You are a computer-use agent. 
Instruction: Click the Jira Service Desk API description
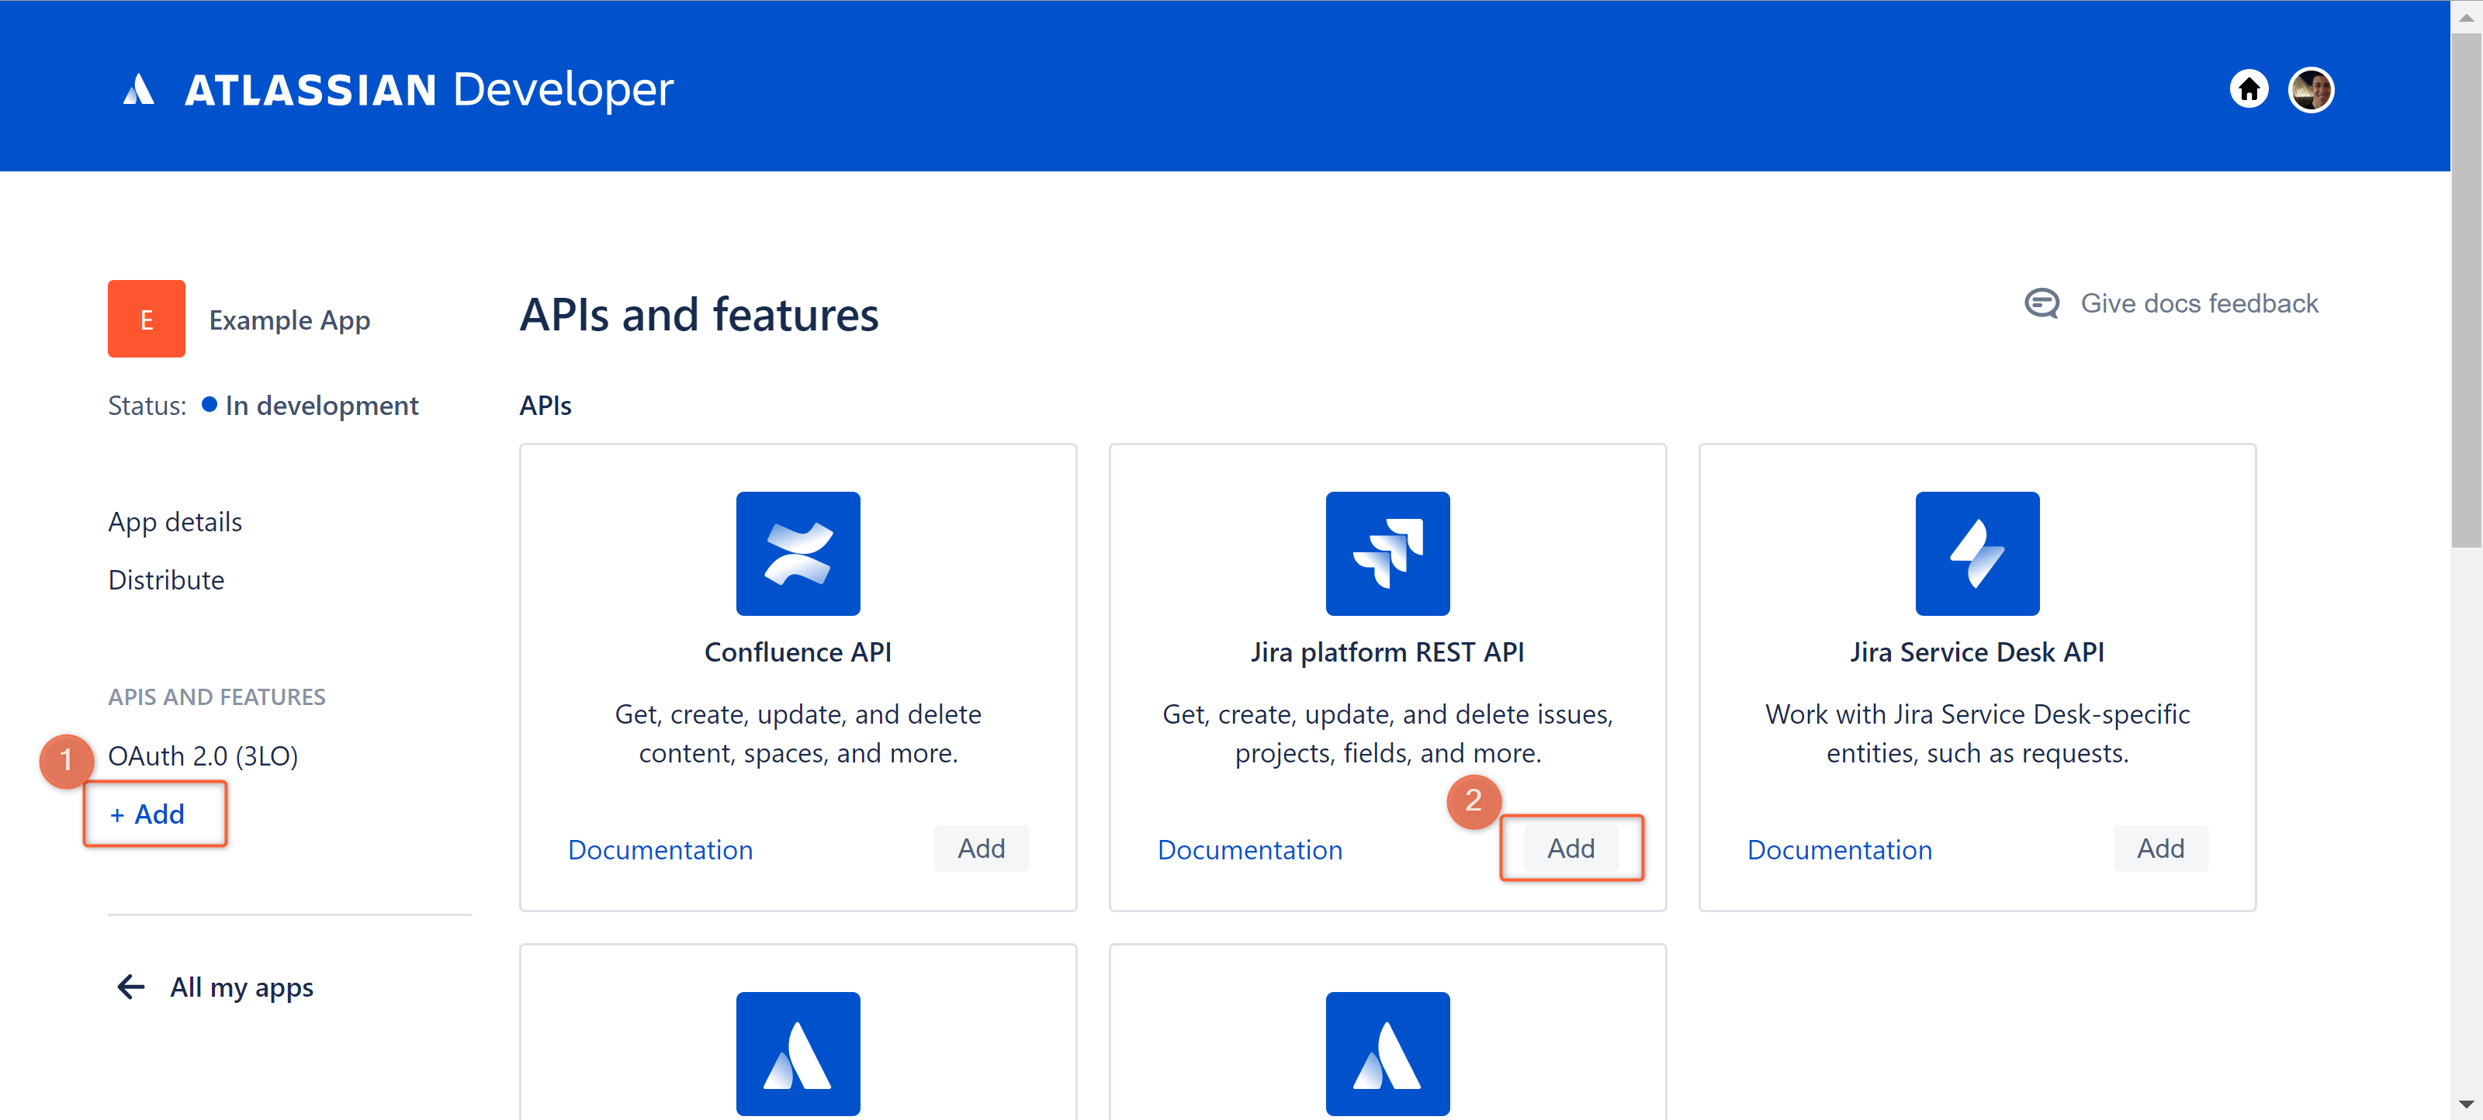click(1977, 734)
